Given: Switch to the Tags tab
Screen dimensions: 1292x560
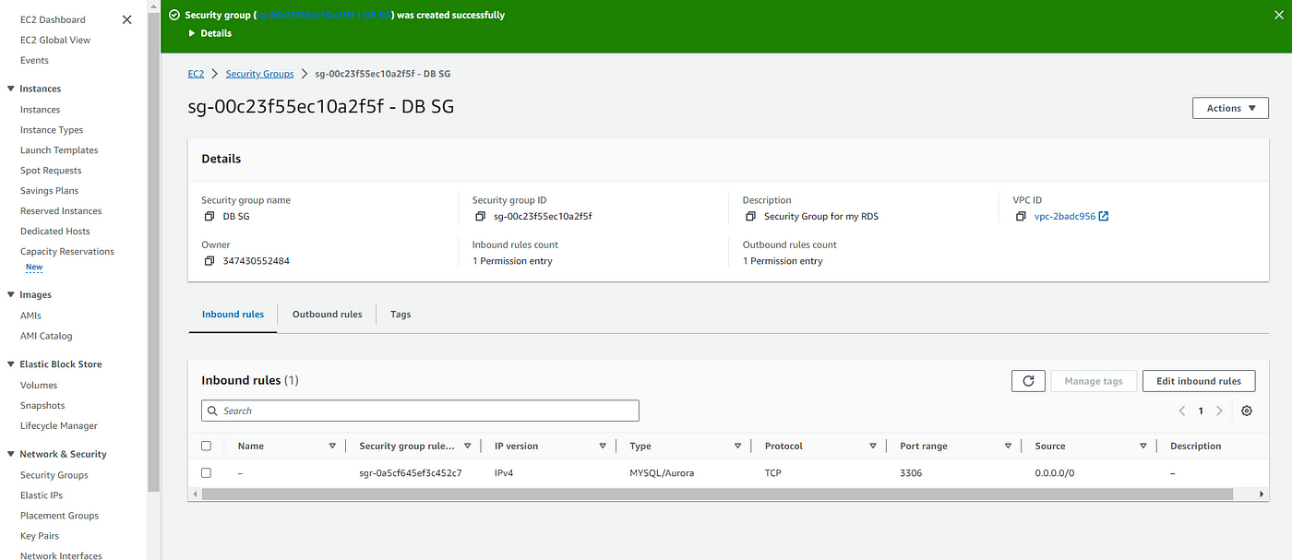Looking at the screenshot, I should click(401, 315).
